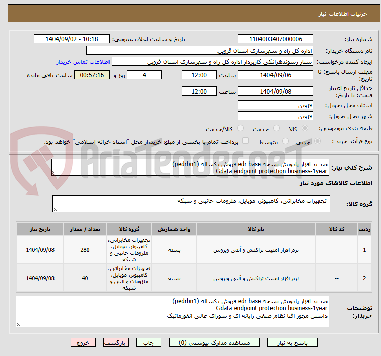Viewport: 381px width, 356px height.
Task: Click the نام دستگاه خریدار field
Action: (x=200, y=51)
